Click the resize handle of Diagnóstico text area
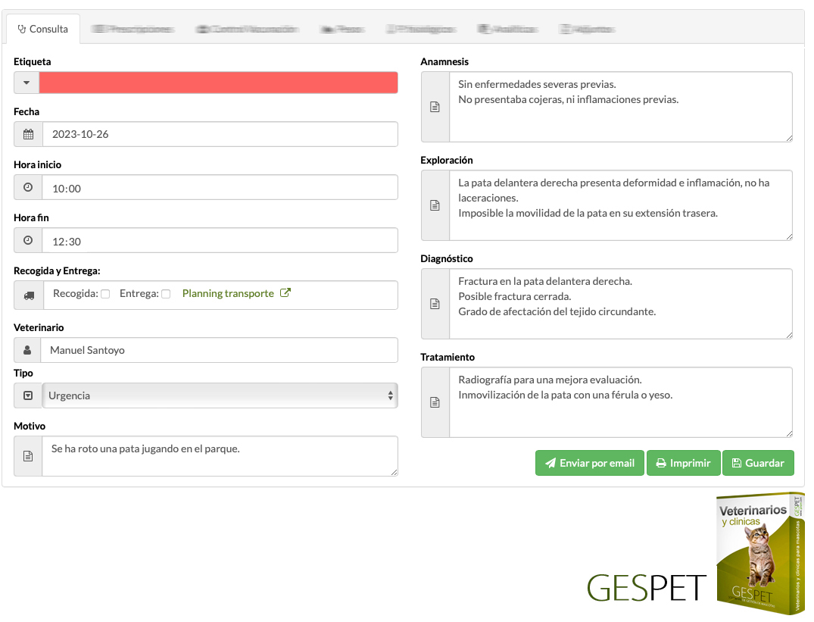 click(x=789, y=336)
